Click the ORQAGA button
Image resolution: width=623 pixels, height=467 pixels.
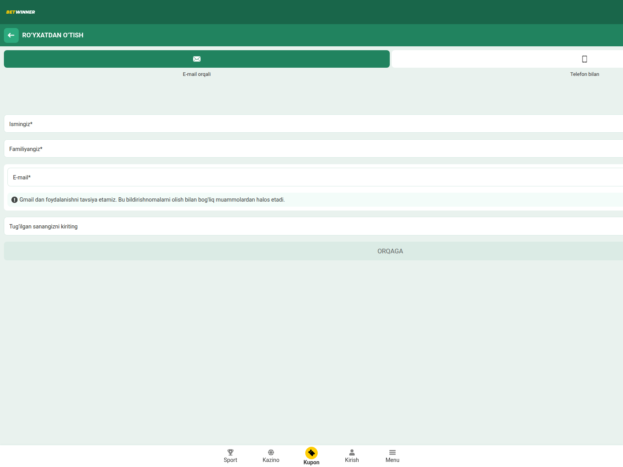coord(313,251)
